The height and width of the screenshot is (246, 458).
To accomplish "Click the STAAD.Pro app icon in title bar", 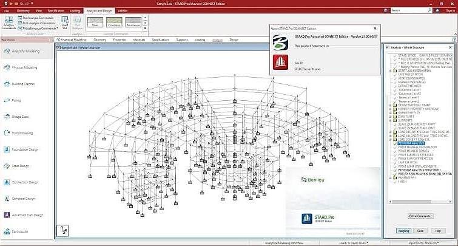I will pyautogui.click(x=6, y=4).
